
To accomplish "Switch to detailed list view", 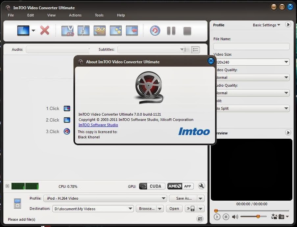I will tap(195, 50).
